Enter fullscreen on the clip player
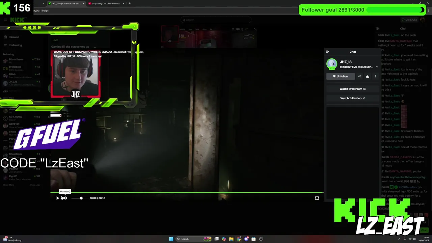This screenshot has width=432, height=243. (x=317, y=198)
